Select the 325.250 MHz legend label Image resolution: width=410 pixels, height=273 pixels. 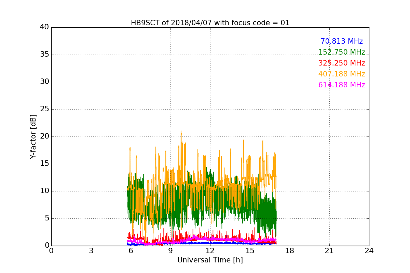(x=342, y=63)
